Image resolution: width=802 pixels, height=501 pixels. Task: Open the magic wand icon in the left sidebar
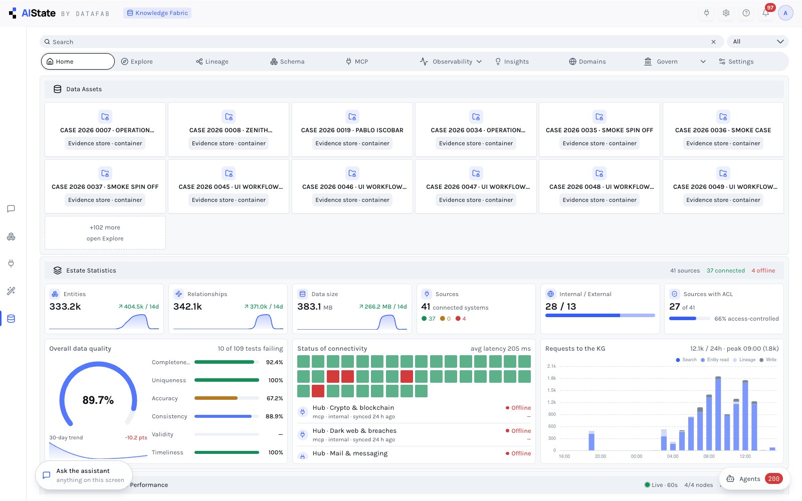(x=11, y=291)
